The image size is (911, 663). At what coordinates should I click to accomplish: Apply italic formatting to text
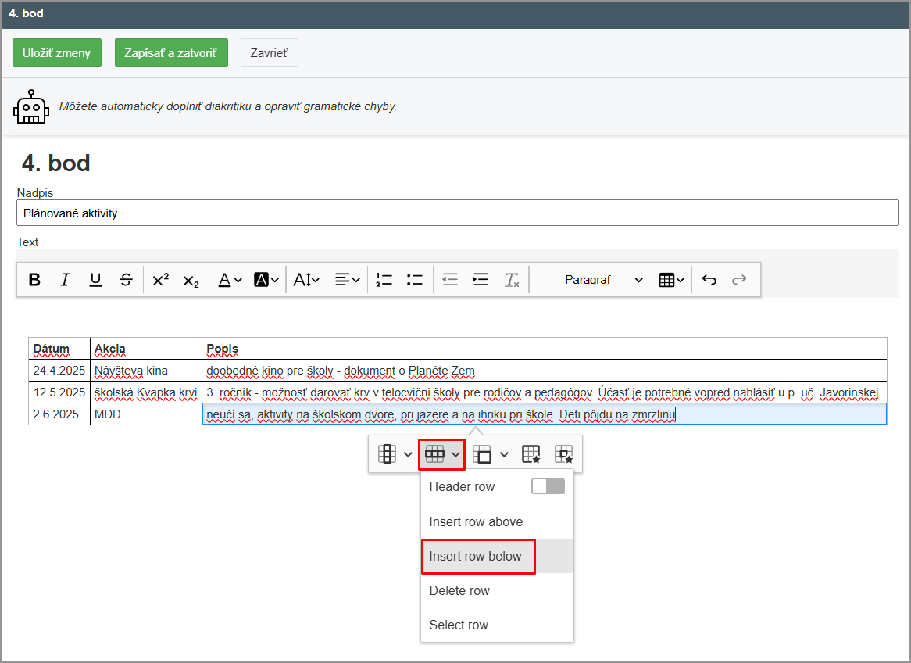tap(65, 280)
